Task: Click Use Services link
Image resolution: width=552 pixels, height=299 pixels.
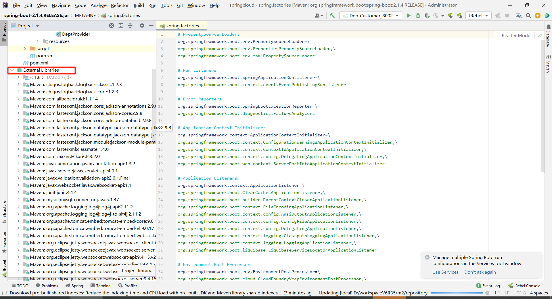Action: [x=445, y=272]
